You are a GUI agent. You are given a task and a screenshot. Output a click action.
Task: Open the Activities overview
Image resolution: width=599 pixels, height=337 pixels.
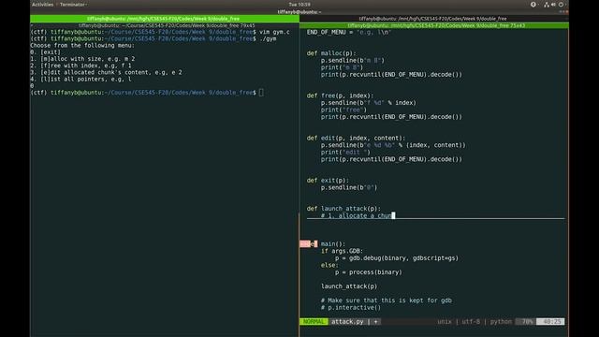click(x=42, y=4)
